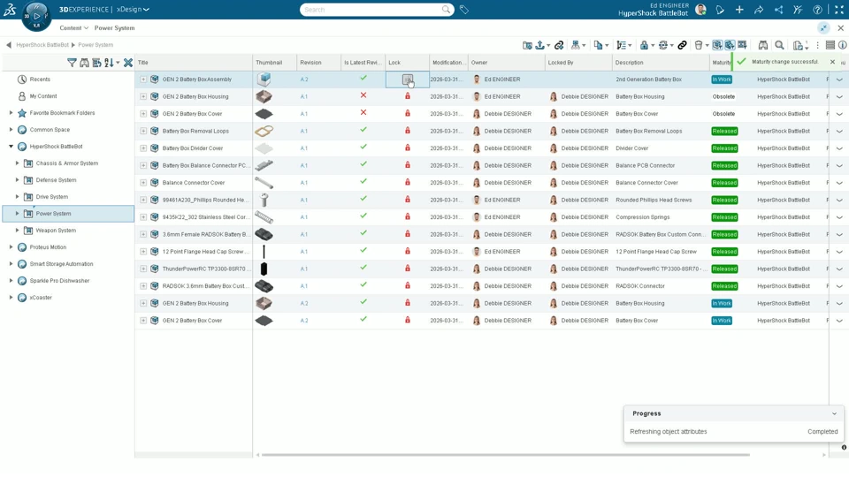The width and height of the screenshot is (849, 477).
Task: Open the HyperShock BattleBot breadcrumb link
Action: (42, 45)
